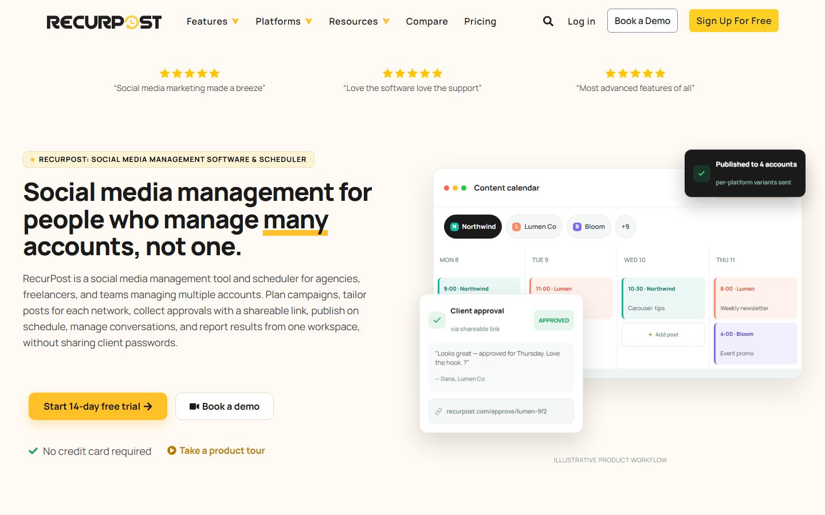Click the RecurPost software & scheduler badge
The image size is (825, 515).
point(168,159)
